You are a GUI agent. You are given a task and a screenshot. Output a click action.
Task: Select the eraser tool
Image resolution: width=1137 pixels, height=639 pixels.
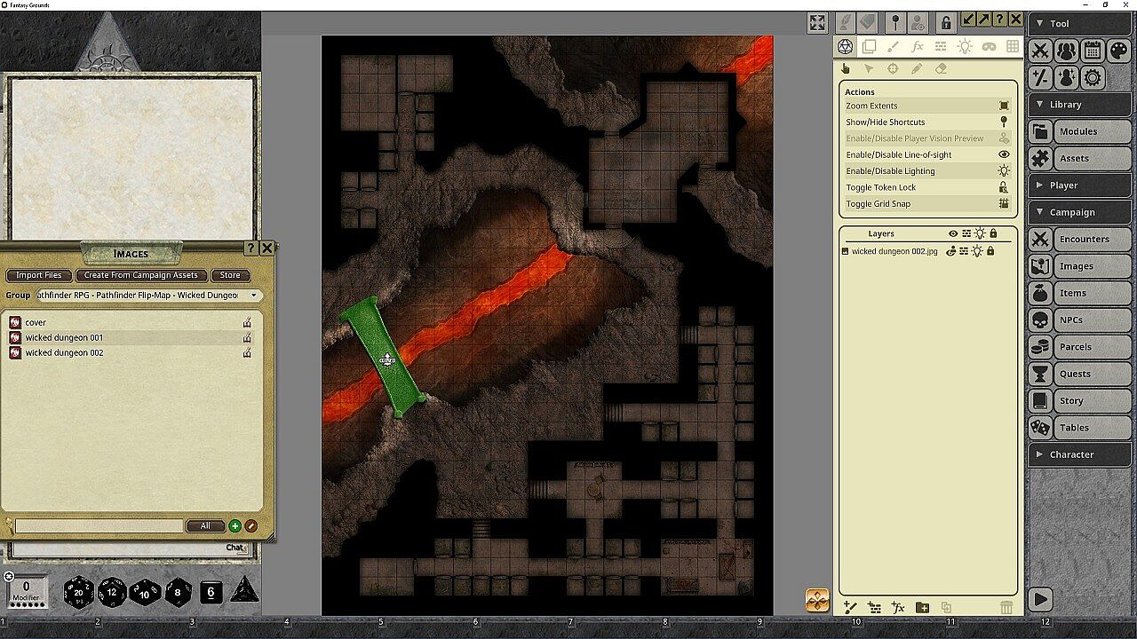(x=941, y=68)
